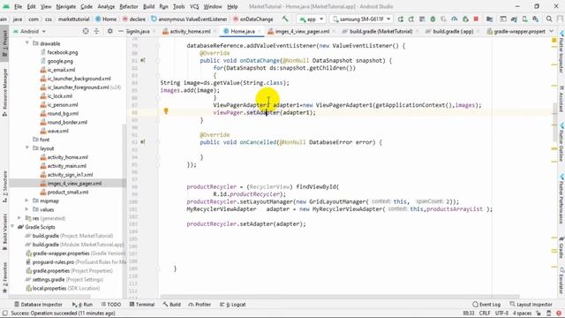Open the Refactor menu
The width and height of the screenshot is (565, 318).
pos(129,6)
